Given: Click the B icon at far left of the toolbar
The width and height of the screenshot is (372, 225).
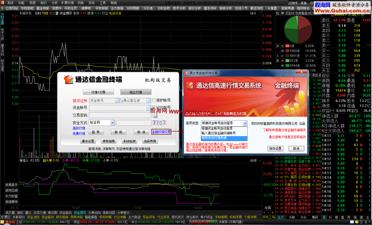Looking at the screenshot, I should [2, 8].
